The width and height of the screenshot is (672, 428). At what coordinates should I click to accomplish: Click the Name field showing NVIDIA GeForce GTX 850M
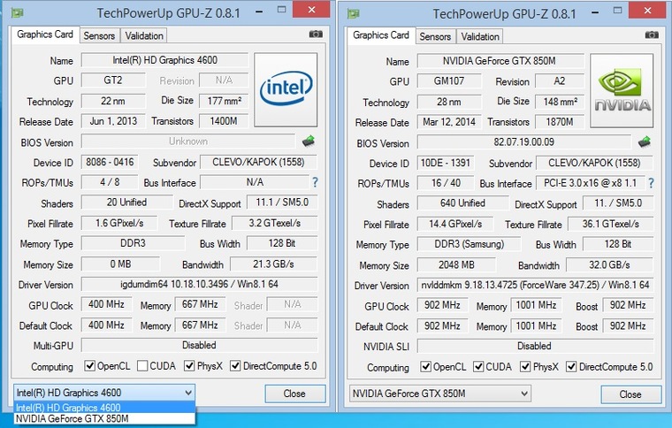pyautogui.click(x=500, y=61)
